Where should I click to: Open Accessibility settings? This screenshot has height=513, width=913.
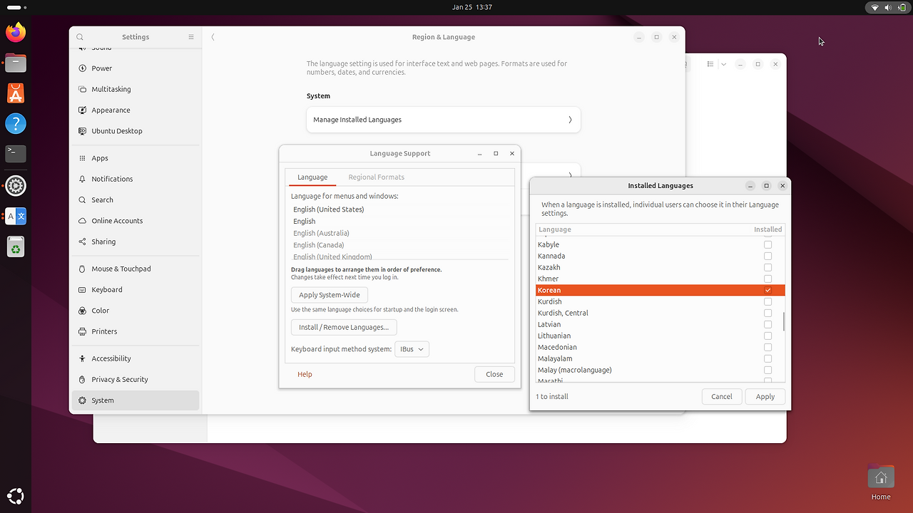tap(136, 358)
